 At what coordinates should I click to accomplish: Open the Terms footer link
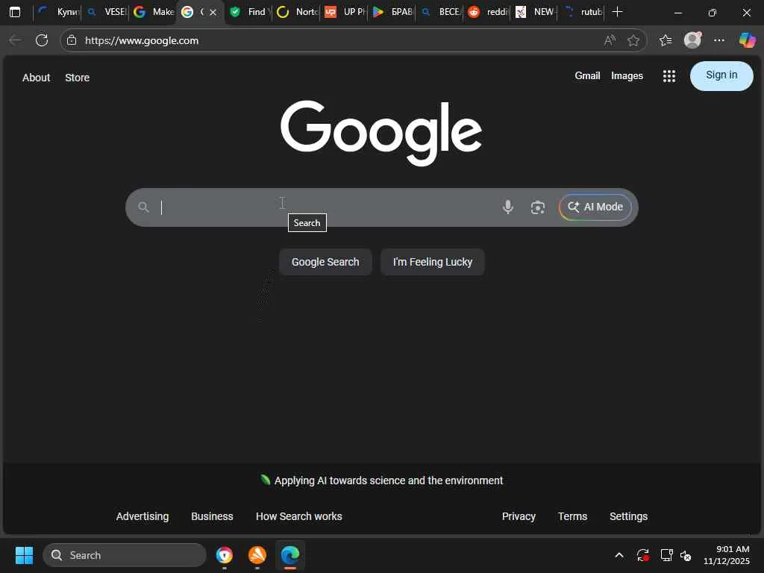[572, 516]
